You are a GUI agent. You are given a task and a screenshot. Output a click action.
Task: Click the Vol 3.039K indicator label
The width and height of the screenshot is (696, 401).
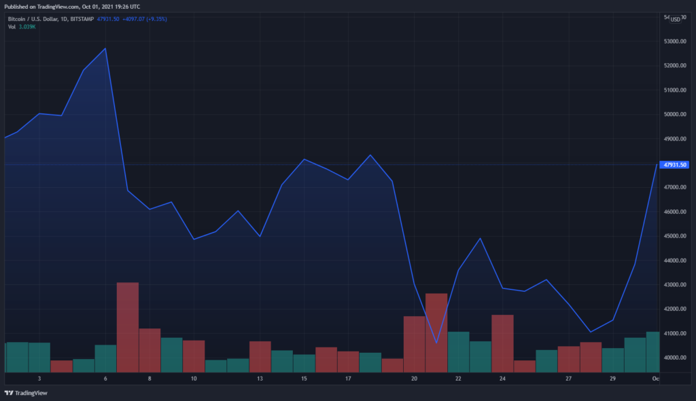coord(22,27)
